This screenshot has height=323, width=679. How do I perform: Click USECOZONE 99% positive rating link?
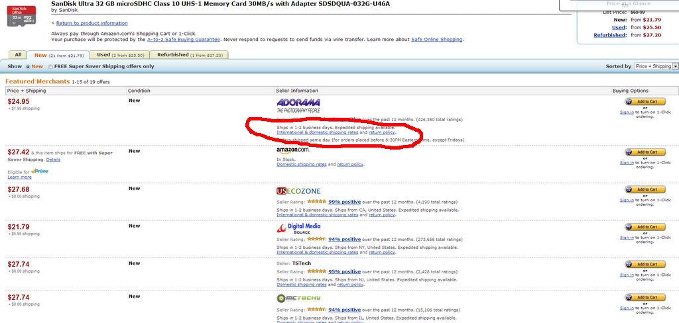coord(345,201)
